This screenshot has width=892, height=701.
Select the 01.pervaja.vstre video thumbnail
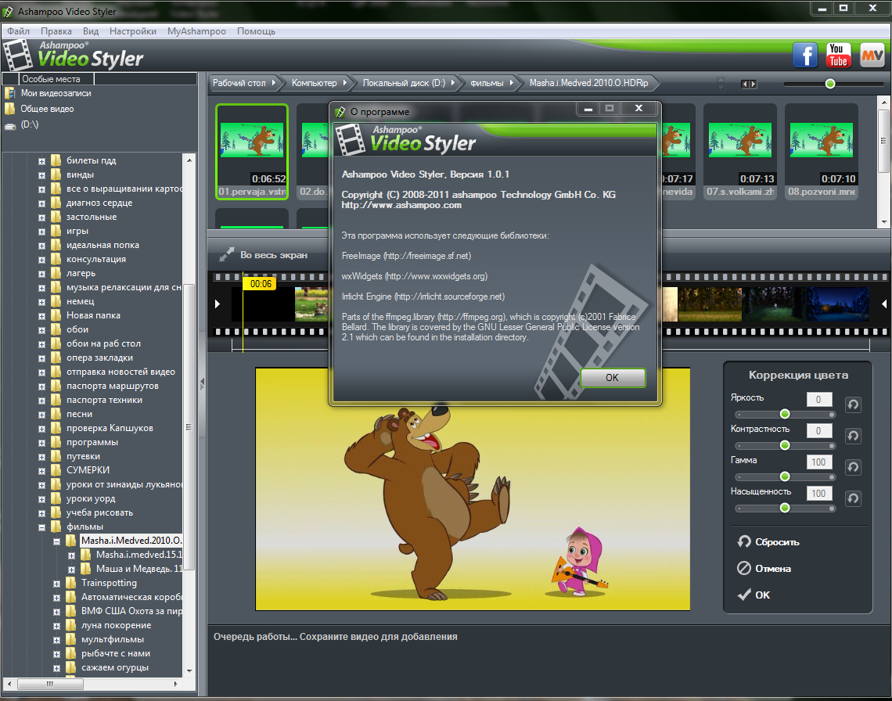pyautogui.click(x=252, y=151)
